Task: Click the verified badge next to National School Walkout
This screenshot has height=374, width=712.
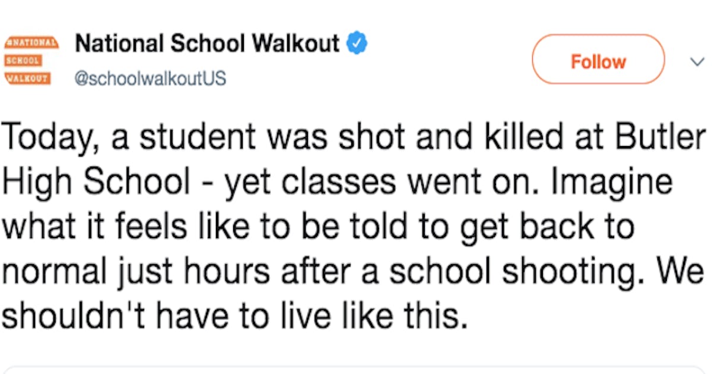Action: click(357, 42)
